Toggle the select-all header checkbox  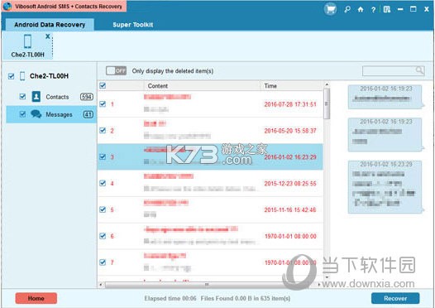tap(103, 85)
